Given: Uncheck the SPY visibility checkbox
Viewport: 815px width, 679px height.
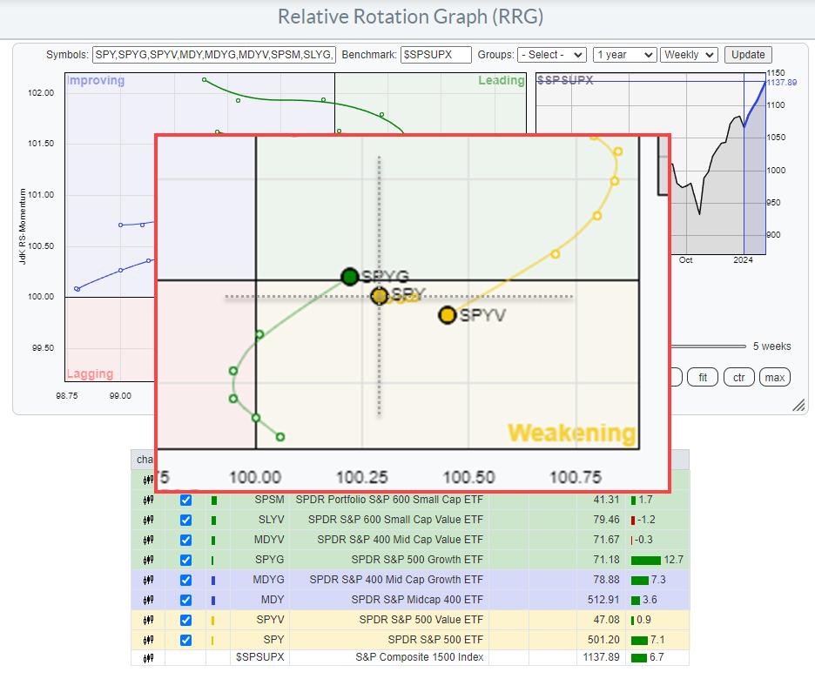Looking at the screenshot, I should (x=185, y=640).
